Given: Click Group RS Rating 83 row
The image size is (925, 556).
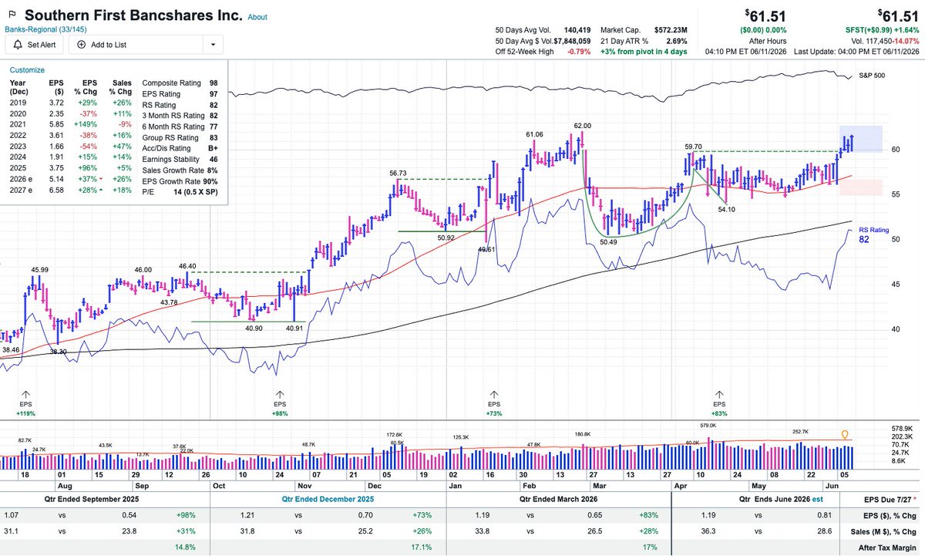Looking at the screenshot, I should (x=180, y=137).
